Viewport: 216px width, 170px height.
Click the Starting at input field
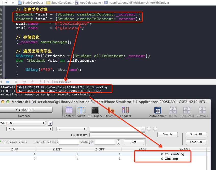pos(105,142)
